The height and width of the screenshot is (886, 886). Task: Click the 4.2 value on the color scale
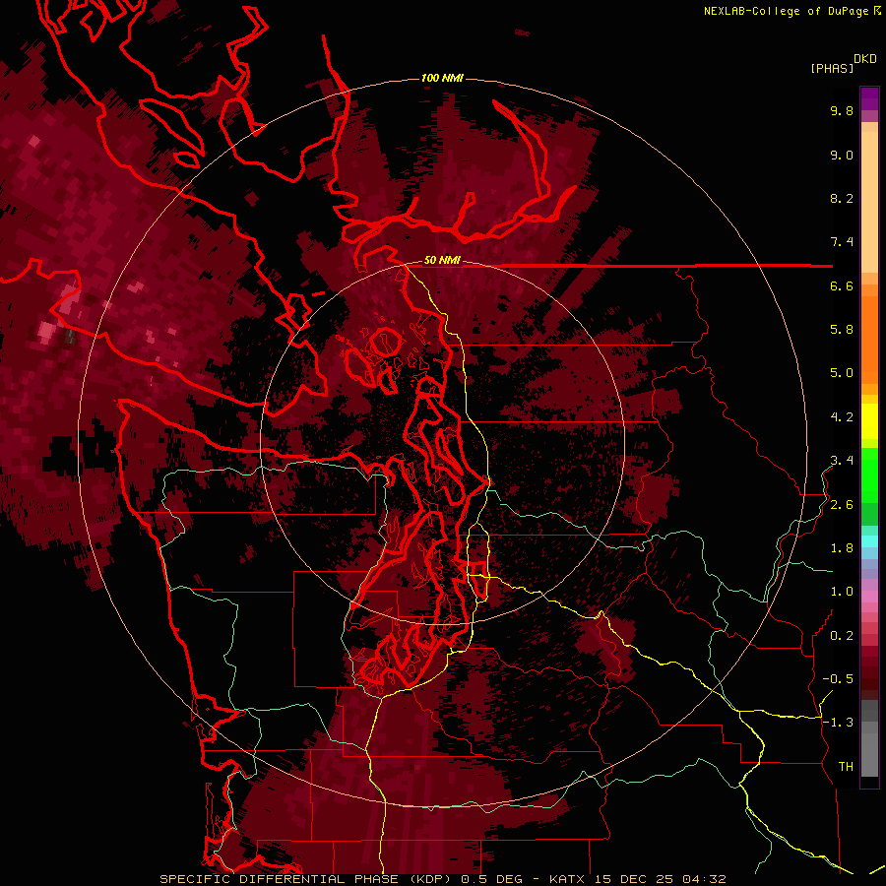point(842,417)
